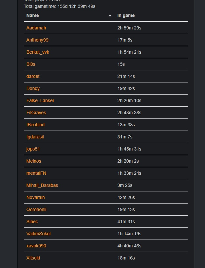This screenshot has height=268, width=205.
Task: Open Mihail_Barabas profile
Action: coord(42,185)
